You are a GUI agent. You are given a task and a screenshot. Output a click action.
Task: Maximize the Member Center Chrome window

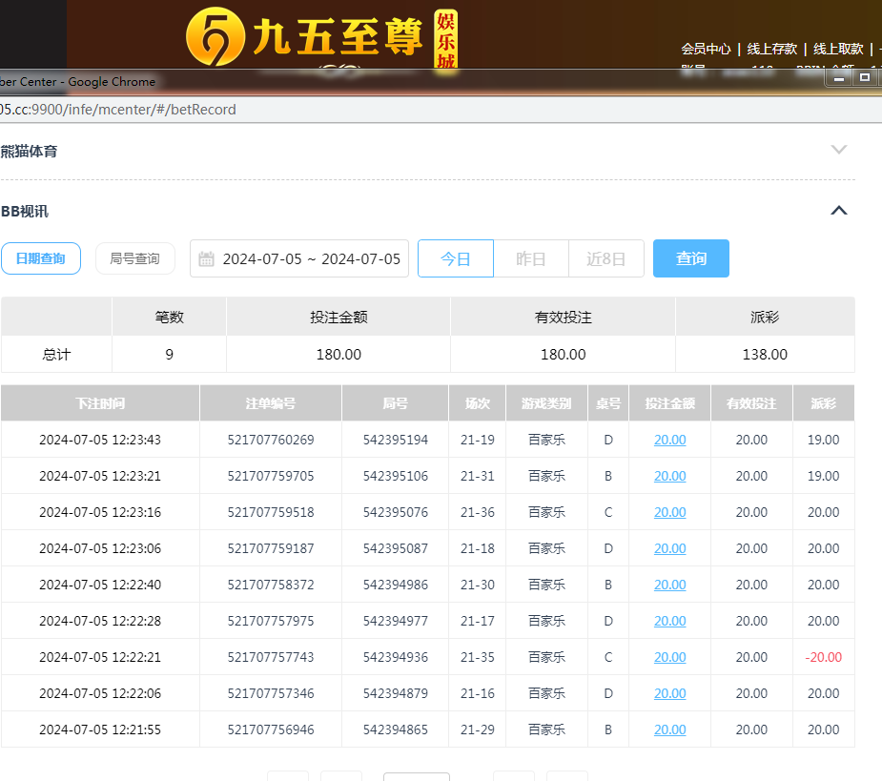pos(865,78)
